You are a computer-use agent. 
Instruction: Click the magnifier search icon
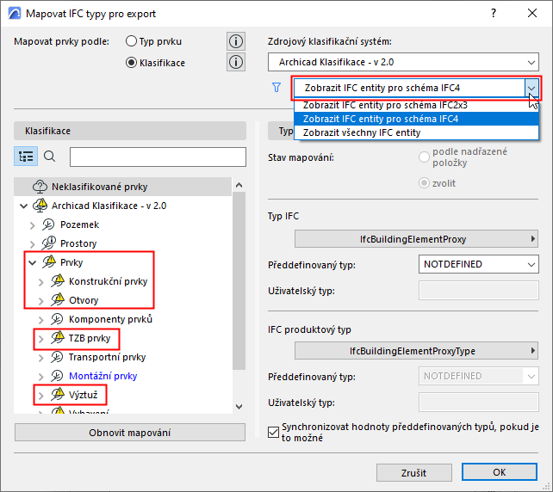(x=49, y=156)
